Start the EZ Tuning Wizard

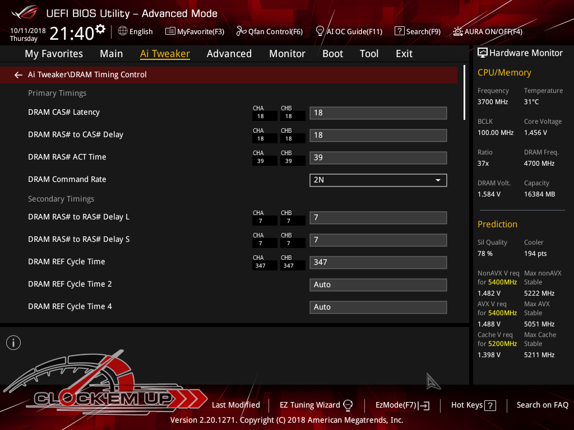point(316,405)
